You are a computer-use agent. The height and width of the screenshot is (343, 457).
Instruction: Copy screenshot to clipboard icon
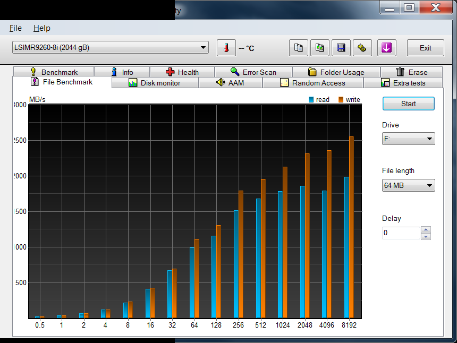(319, 48)
